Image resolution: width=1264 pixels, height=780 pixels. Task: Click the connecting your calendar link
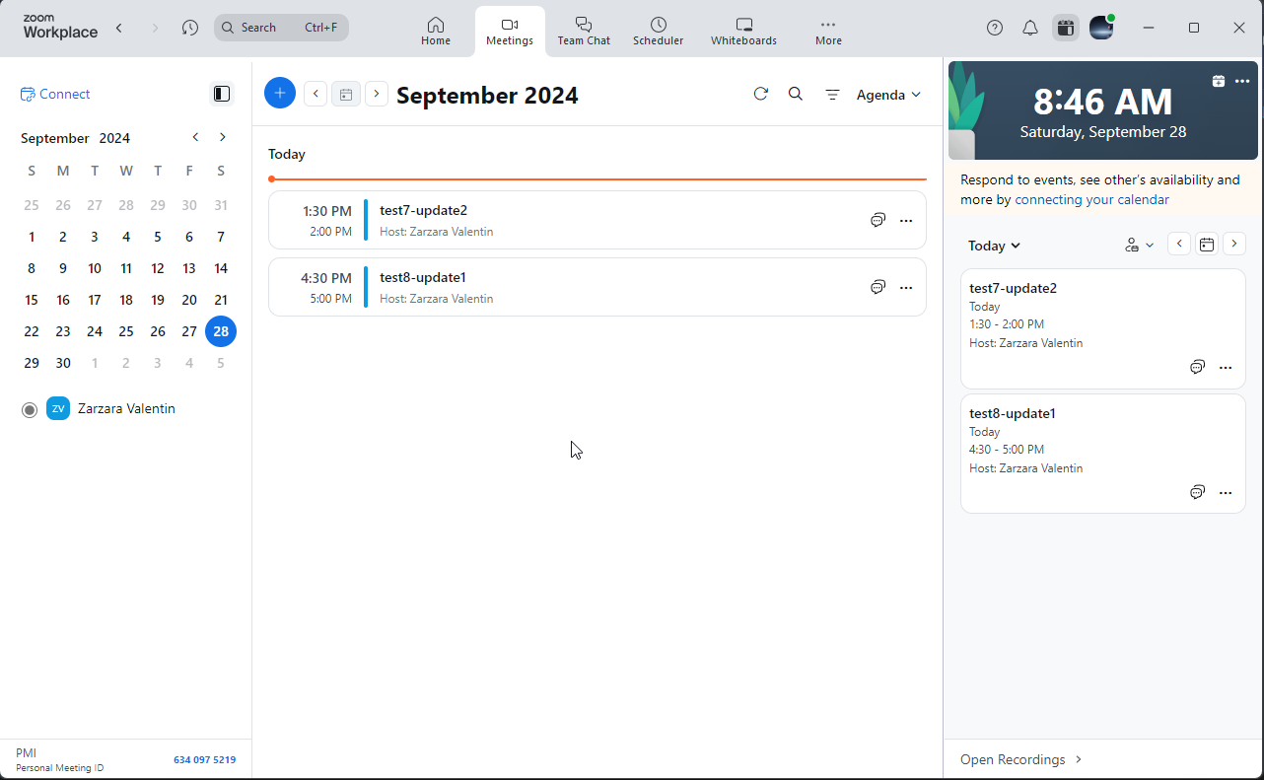(x=1091, y=199)
